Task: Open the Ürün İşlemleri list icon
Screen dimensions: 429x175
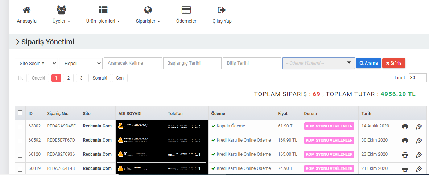Action: pos(103,10)
